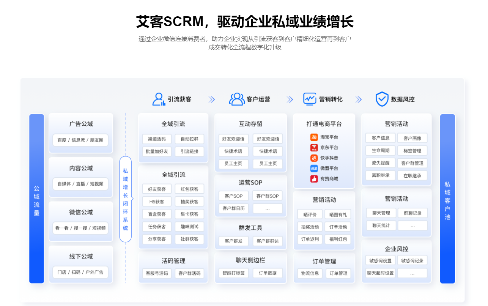
Task: Click double chevron between 引流获客 and 客户运营
Action: (x=212, y=99)
